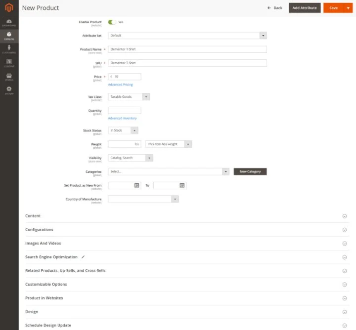
Task: Click the Related Products section chevron icon
Action: 345,271
